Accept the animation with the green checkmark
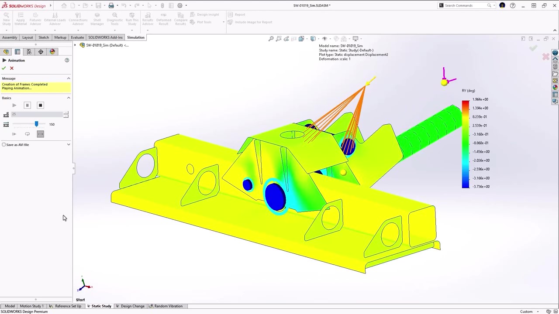Screen dimensions: 559x314 (3, 68)
